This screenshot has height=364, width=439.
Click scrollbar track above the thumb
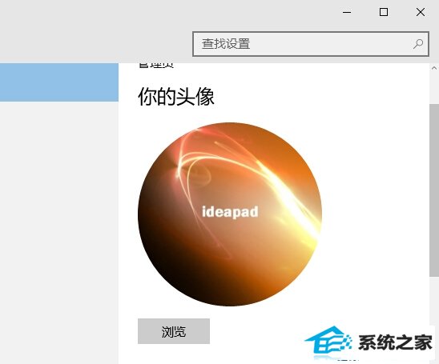[x=434, y=88]
